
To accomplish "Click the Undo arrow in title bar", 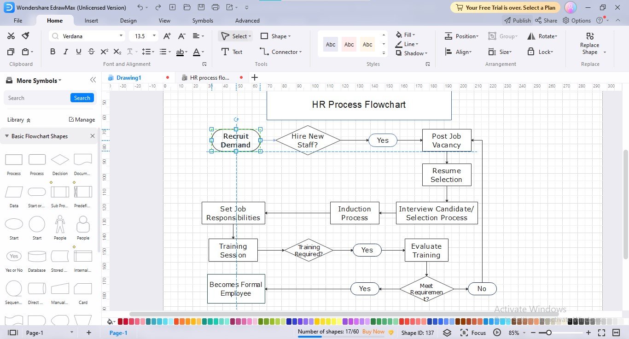I will pos(140,7).
